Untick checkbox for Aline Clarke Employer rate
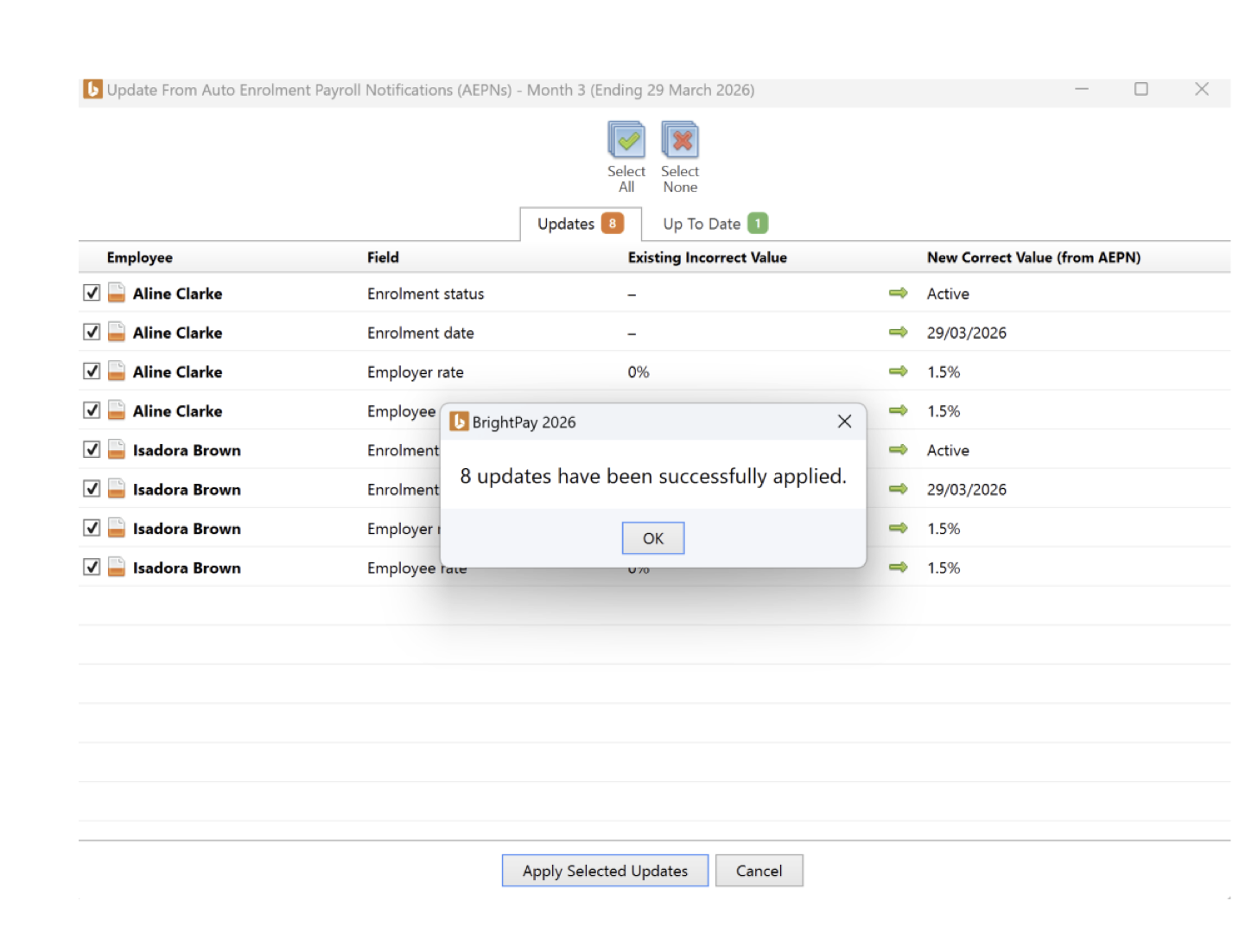This screenshot has width=1258, height=952. pos(92,371)
